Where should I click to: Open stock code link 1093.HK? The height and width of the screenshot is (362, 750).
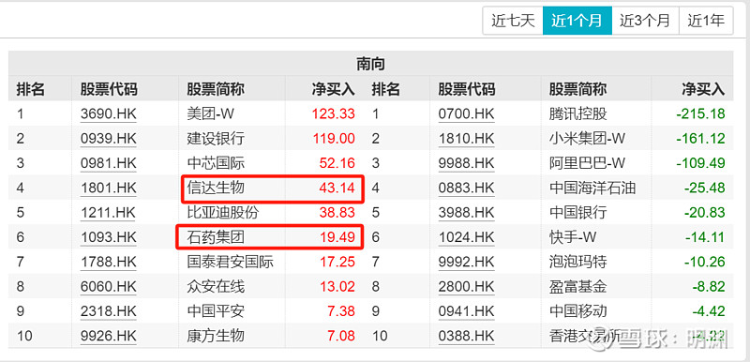pos(109,237)
